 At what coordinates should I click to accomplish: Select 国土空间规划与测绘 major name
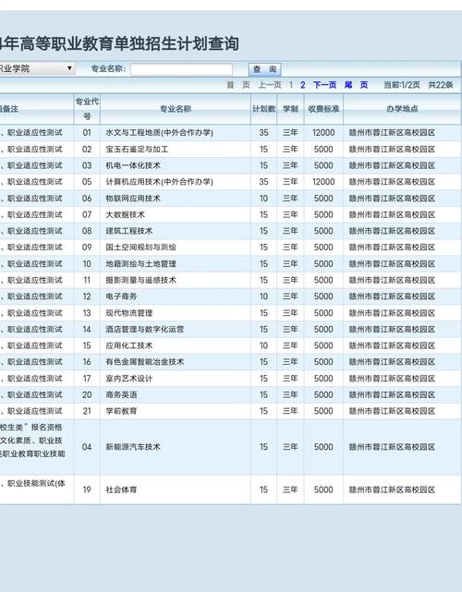click(140, 248)
